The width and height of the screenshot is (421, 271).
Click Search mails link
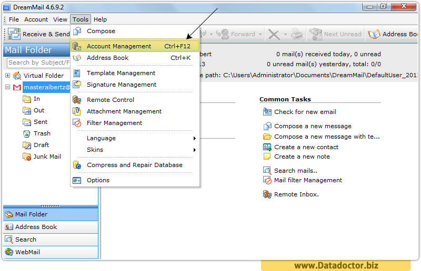(296, 171)
